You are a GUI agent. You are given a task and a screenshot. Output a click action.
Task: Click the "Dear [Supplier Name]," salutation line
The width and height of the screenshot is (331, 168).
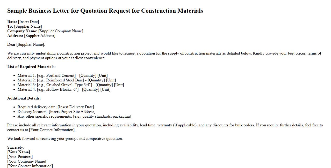point(26,44)
